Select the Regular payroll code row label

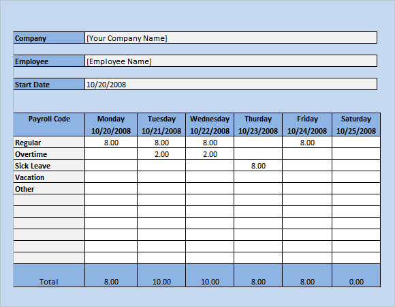[49, 143]
